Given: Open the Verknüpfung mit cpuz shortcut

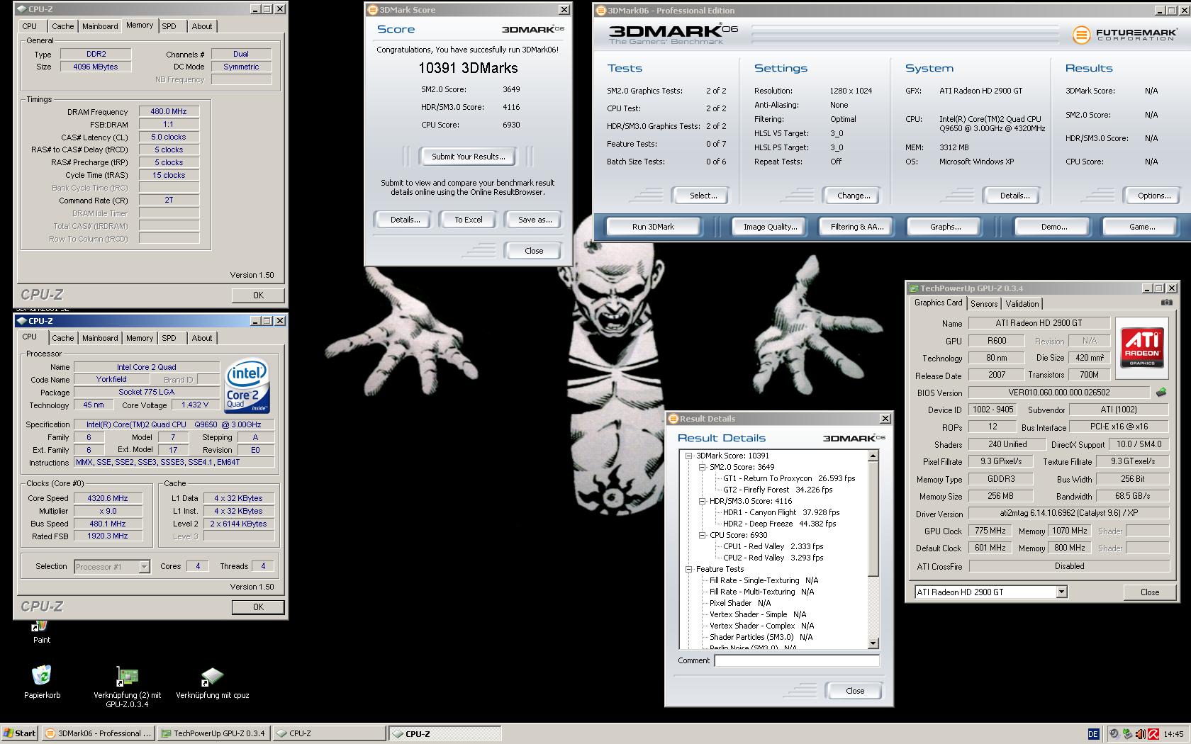Looking at the screenshot, I should tap(212, 683).
